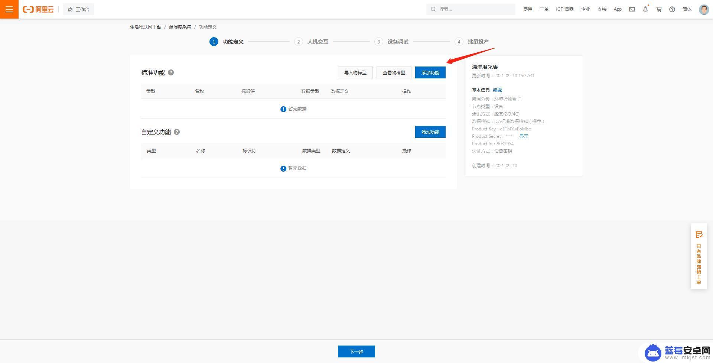
Task: Go to 生活物联网平台 breadcrumb
Action: [x=146, y=27]
